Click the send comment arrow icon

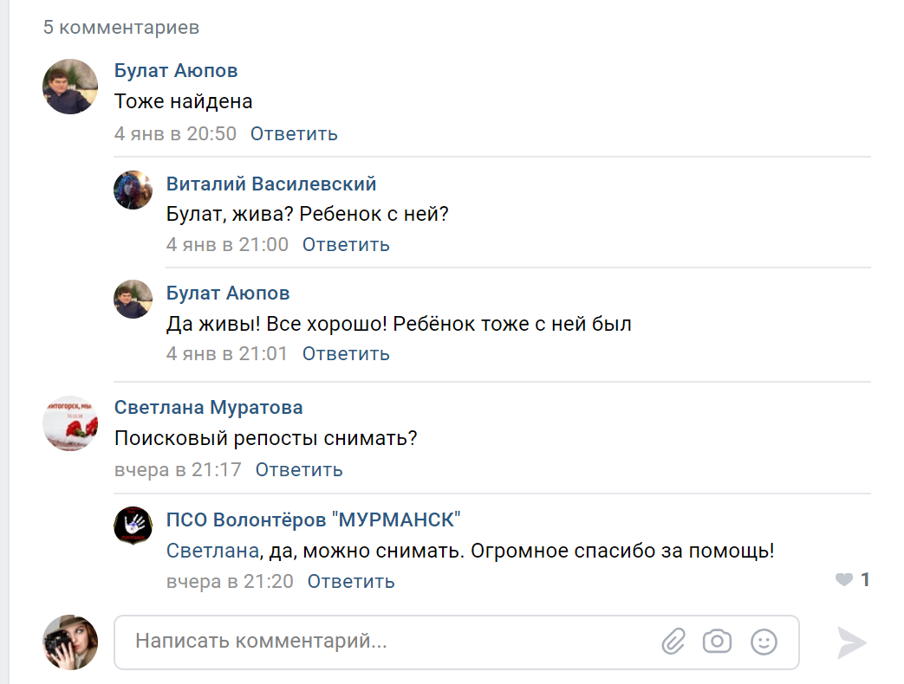tap(851, 642)
